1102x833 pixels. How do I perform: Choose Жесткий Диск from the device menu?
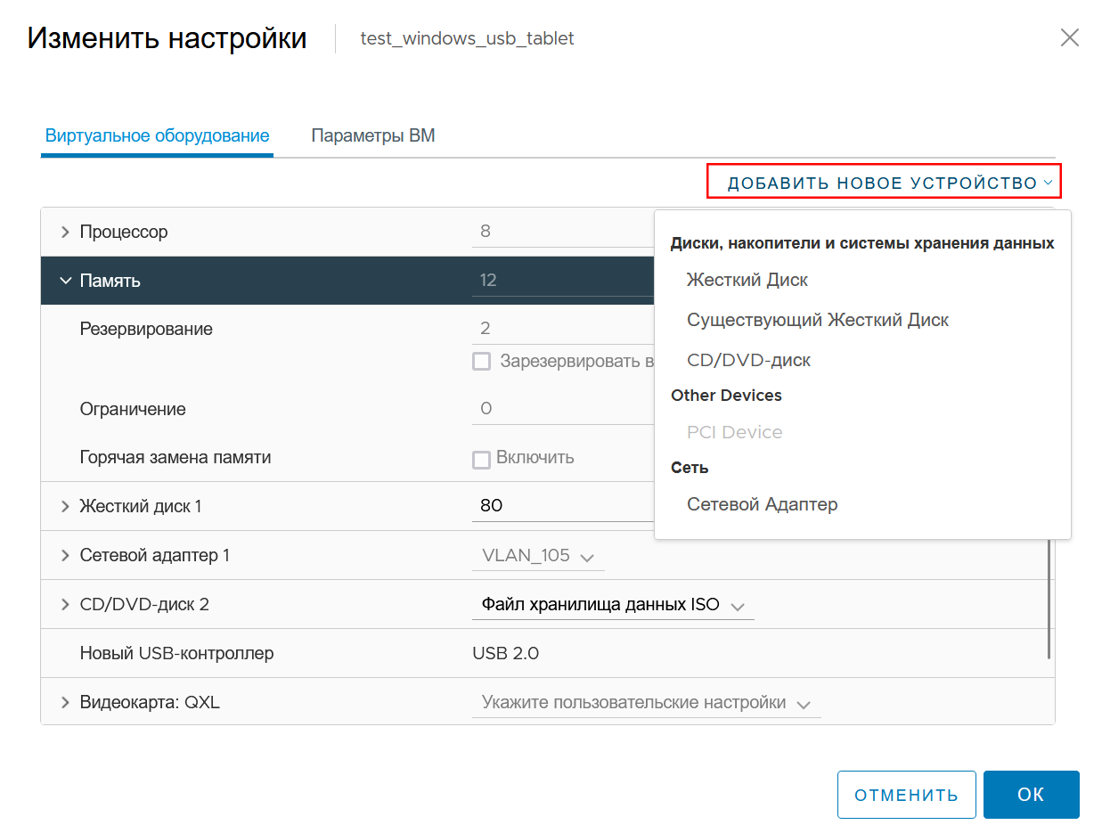coord(747,280)
